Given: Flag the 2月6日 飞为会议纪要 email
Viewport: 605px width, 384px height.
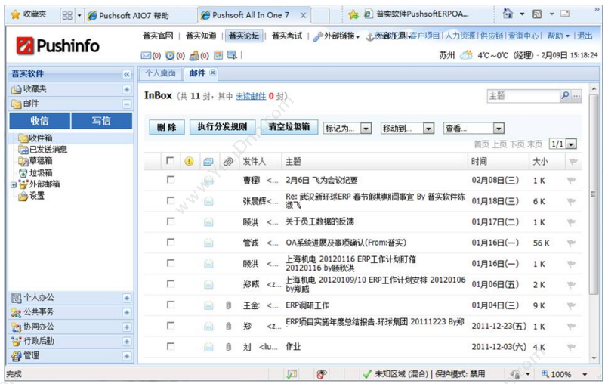Looking at the screenshot, I should (x=572, y=180).
